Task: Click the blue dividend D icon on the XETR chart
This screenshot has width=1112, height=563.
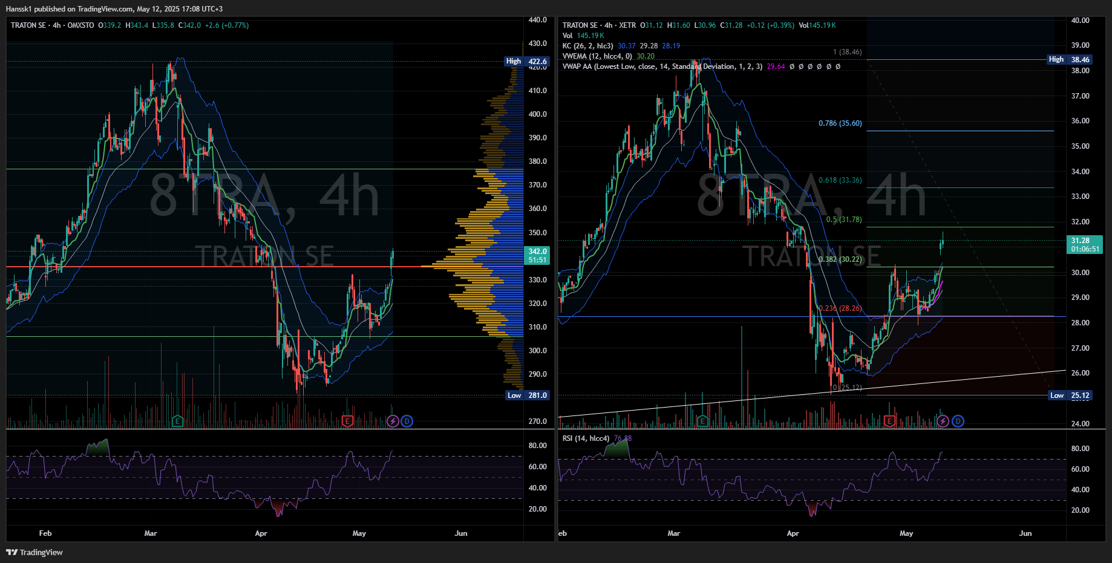Action: (x=958, y=421)
